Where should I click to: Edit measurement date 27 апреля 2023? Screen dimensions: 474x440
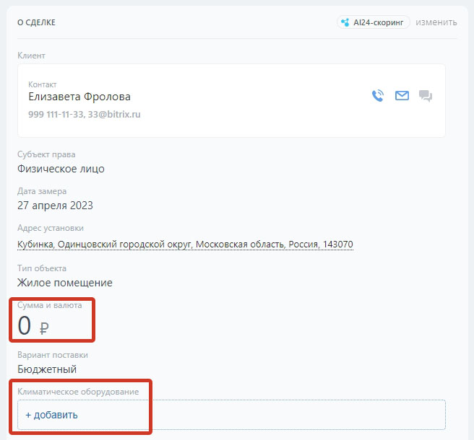pyautogui.click(x=55, y=206)
